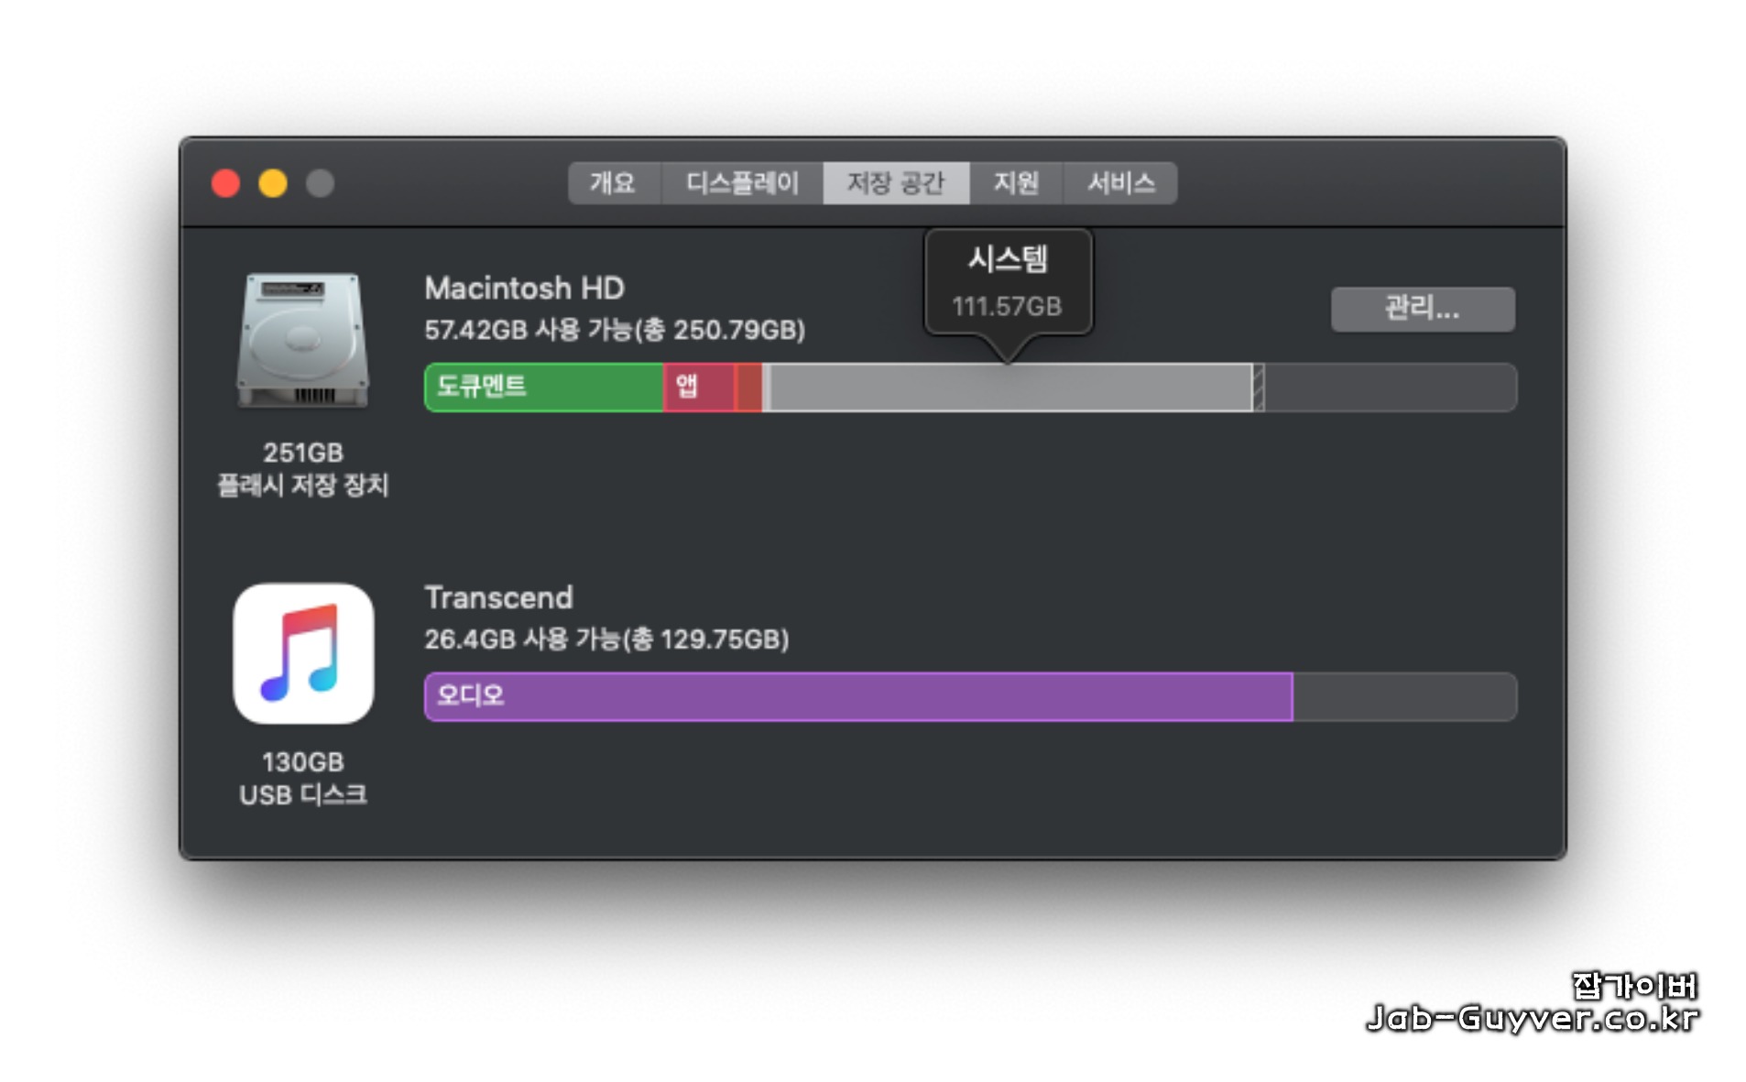Image resolution: width=1746 pixels, height=1082 pixels.
Task: Click the 26.4GB 사용 가능 text
Action: 606,639
